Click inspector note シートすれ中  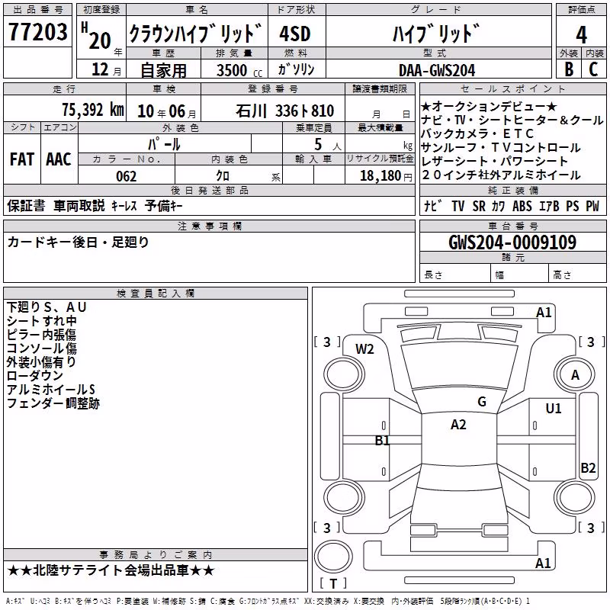click(x=41, y=321)
